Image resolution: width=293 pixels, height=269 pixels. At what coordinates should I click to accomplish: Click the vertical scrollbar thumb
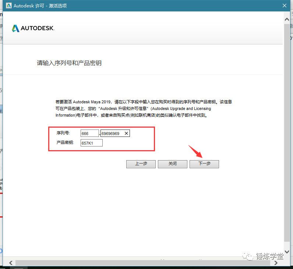(x=287, y=129)
